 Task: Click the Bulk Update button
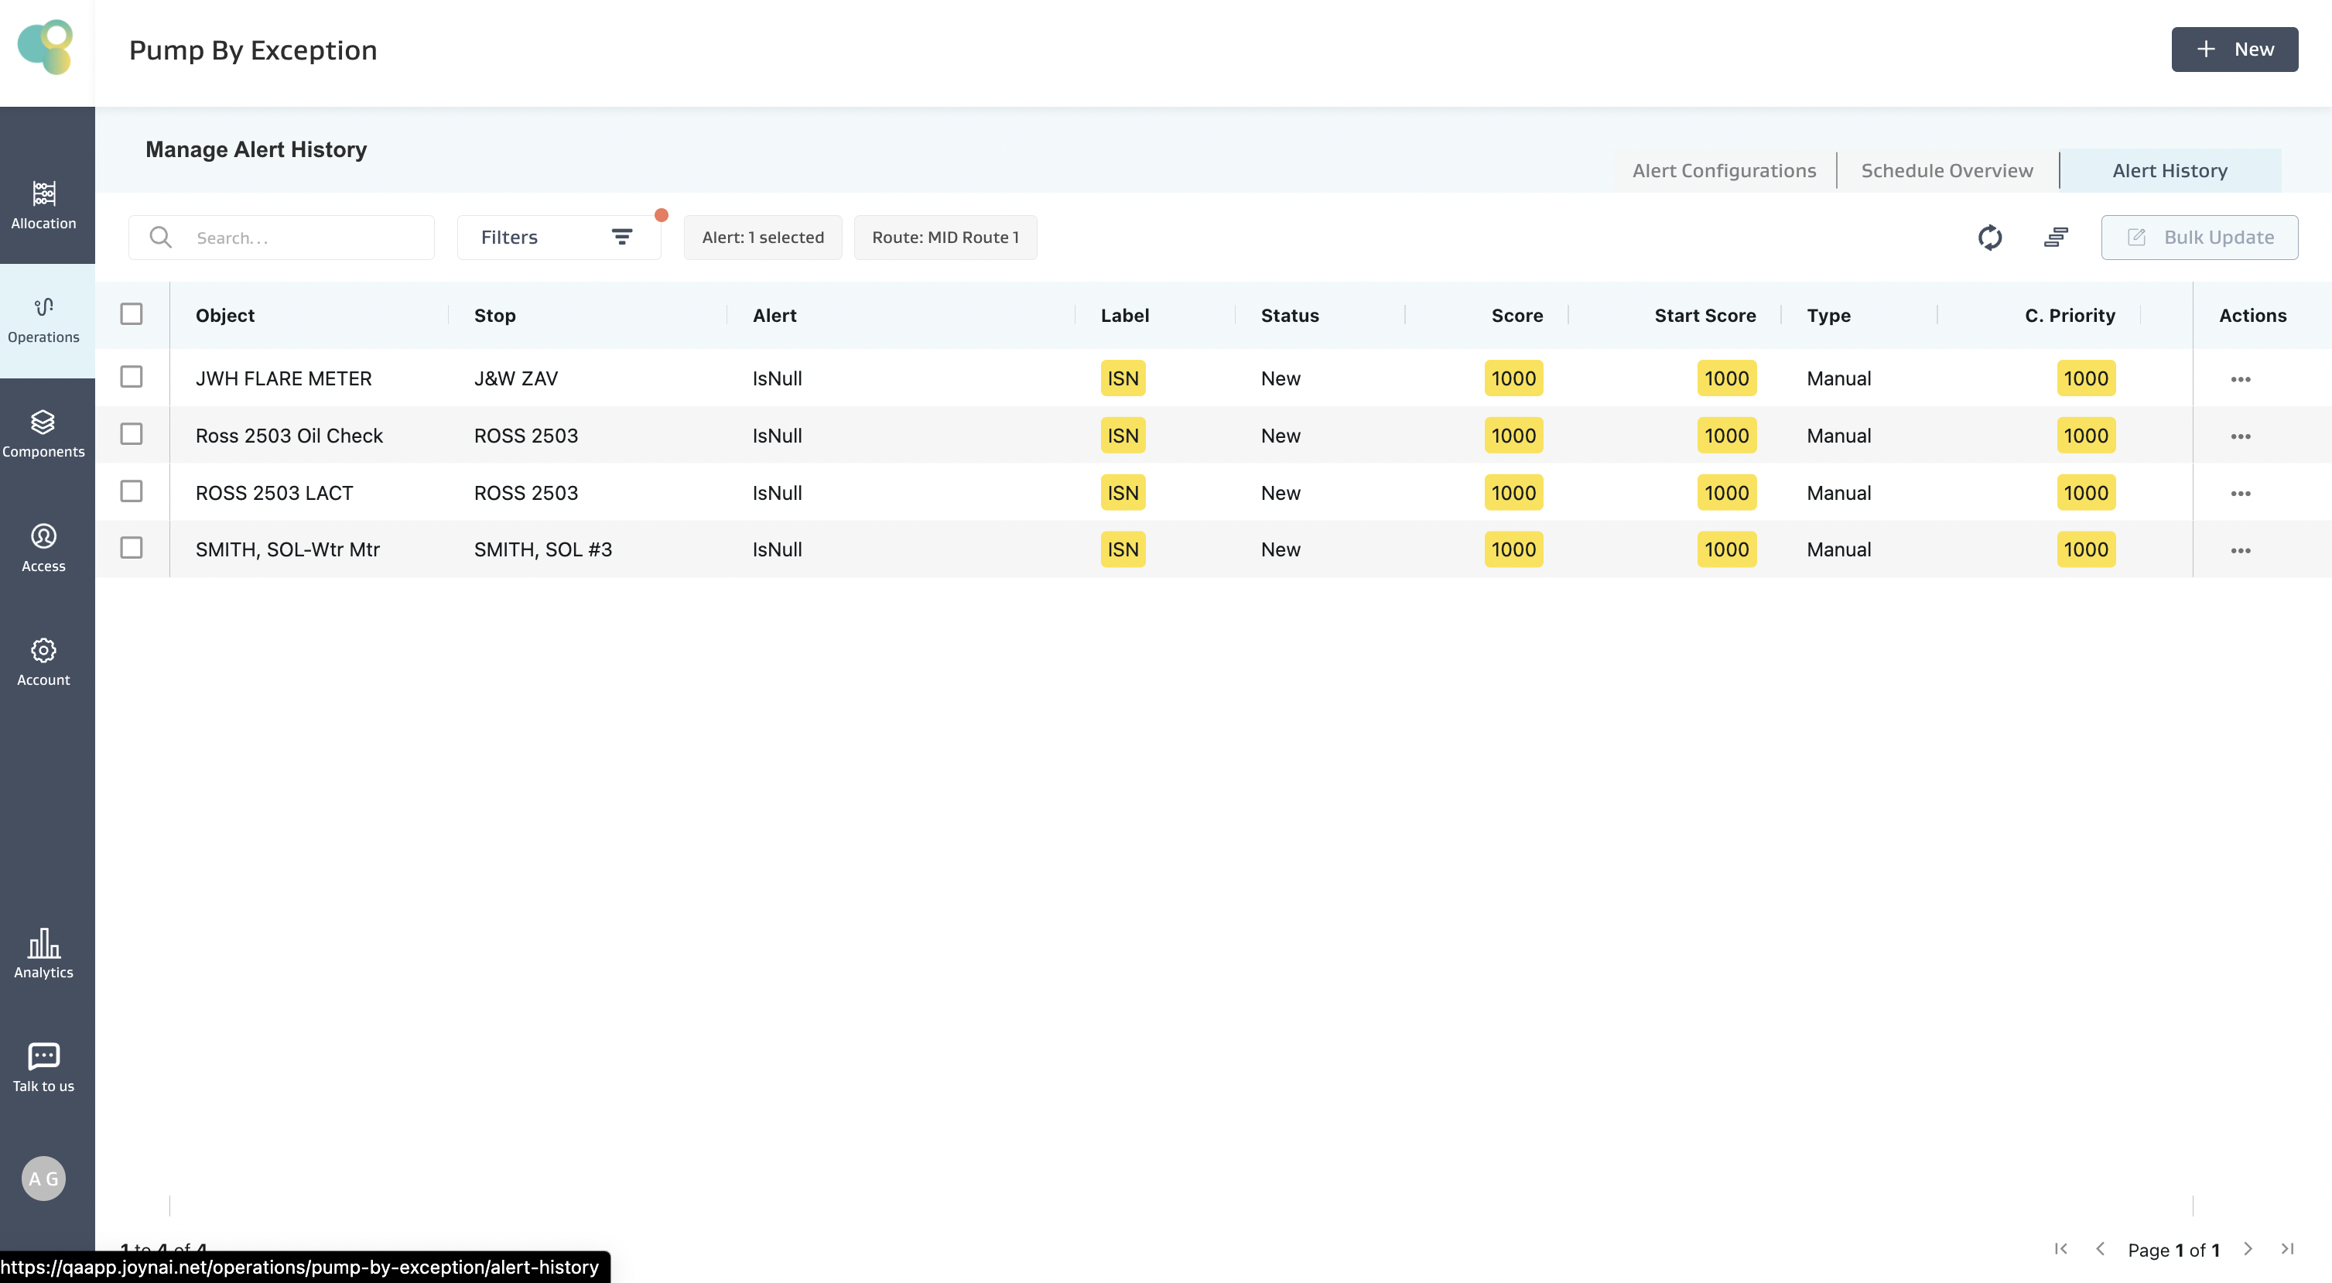click(2198, 238)
